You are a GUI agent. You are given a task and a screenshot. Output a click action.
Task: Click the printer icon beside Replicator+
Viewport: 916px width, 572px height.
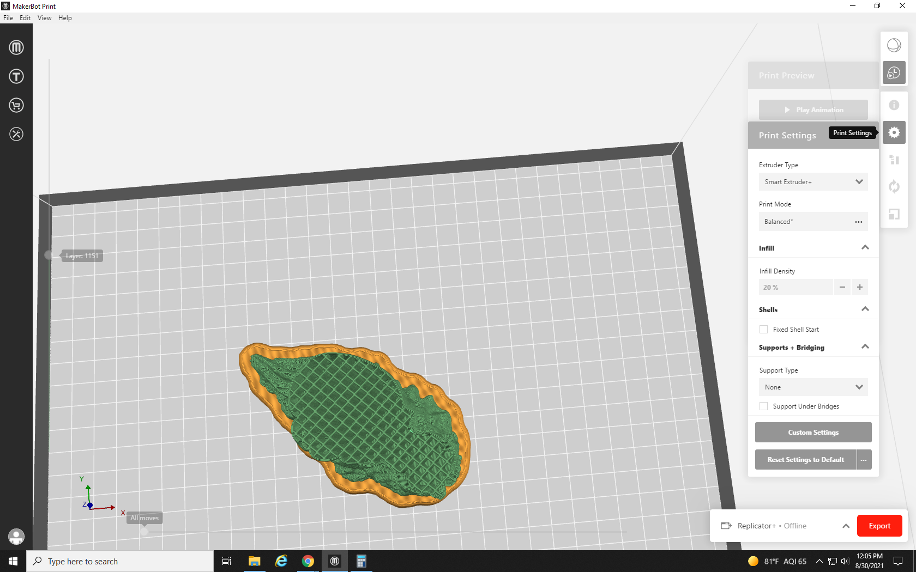[726, 526]
